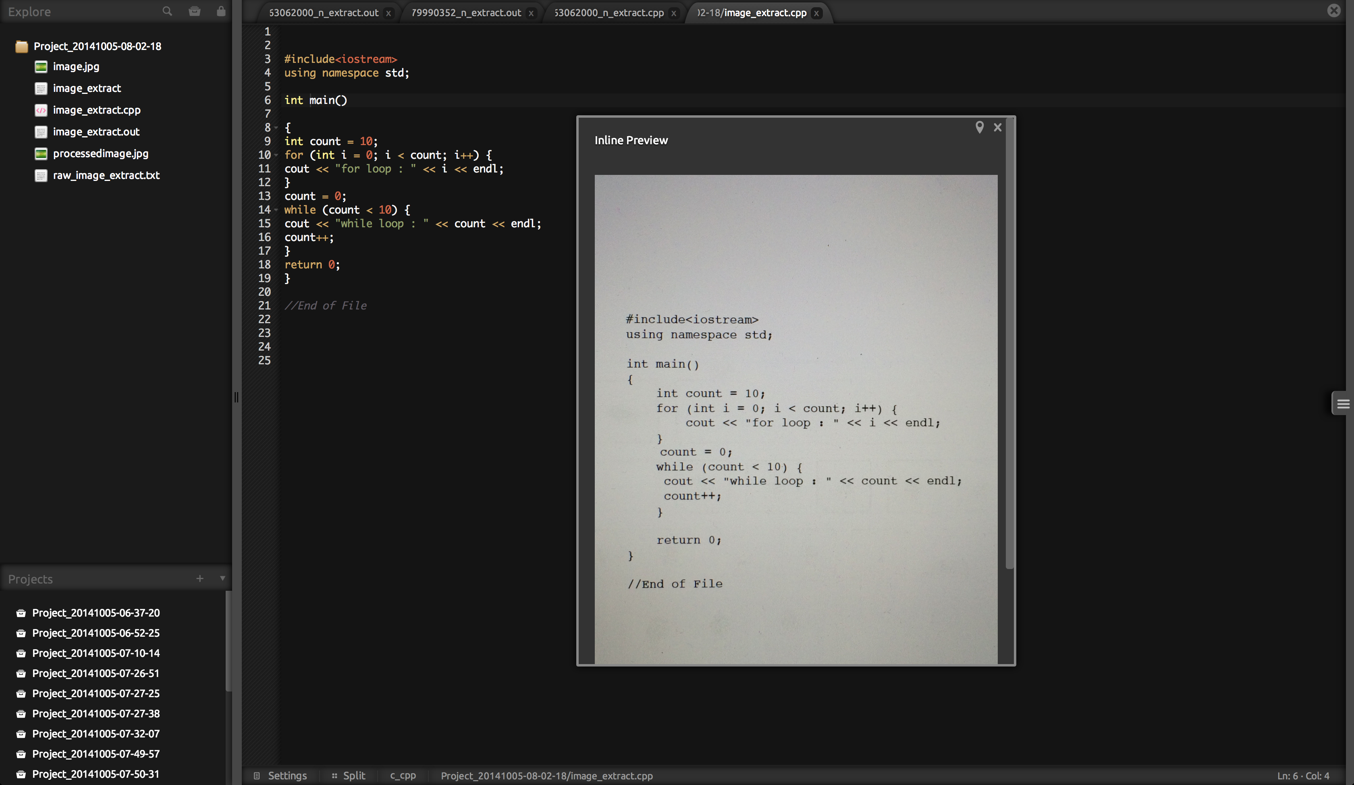
Task: Collapse the code fold at line 14
Action: click(x=276, y=210)
